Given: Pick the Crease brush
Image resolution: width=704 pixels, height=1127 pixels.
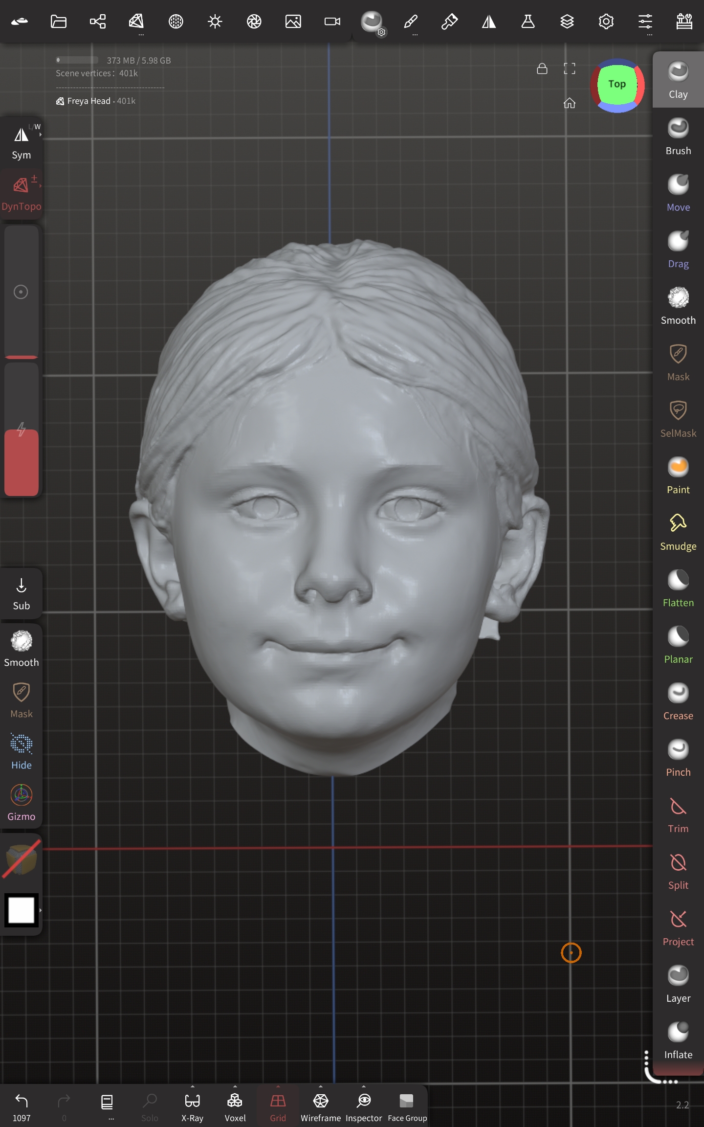Looking at the screenshot, I should 678,701.
